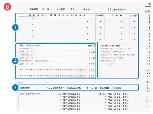The height and width of the screenshot is (114, 153).
Task: Click the 57.60 米国ドル total premium value
Action: [x=56, y=88]
